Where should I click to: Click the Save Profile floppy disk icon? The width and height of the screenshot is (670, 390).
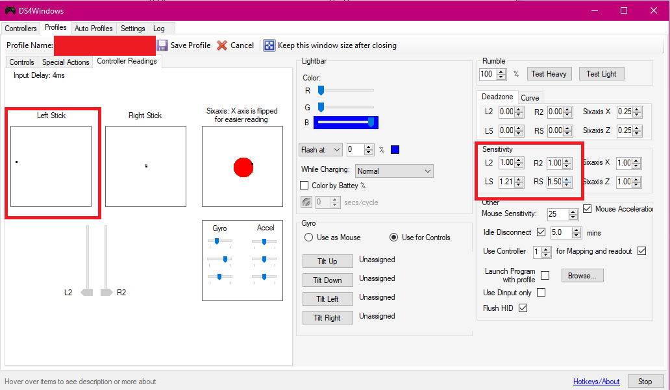click(x=162, y=45)
